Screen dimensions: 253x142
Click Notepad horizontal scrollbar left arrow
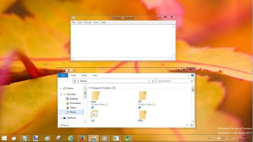click(x=73, y=59)
